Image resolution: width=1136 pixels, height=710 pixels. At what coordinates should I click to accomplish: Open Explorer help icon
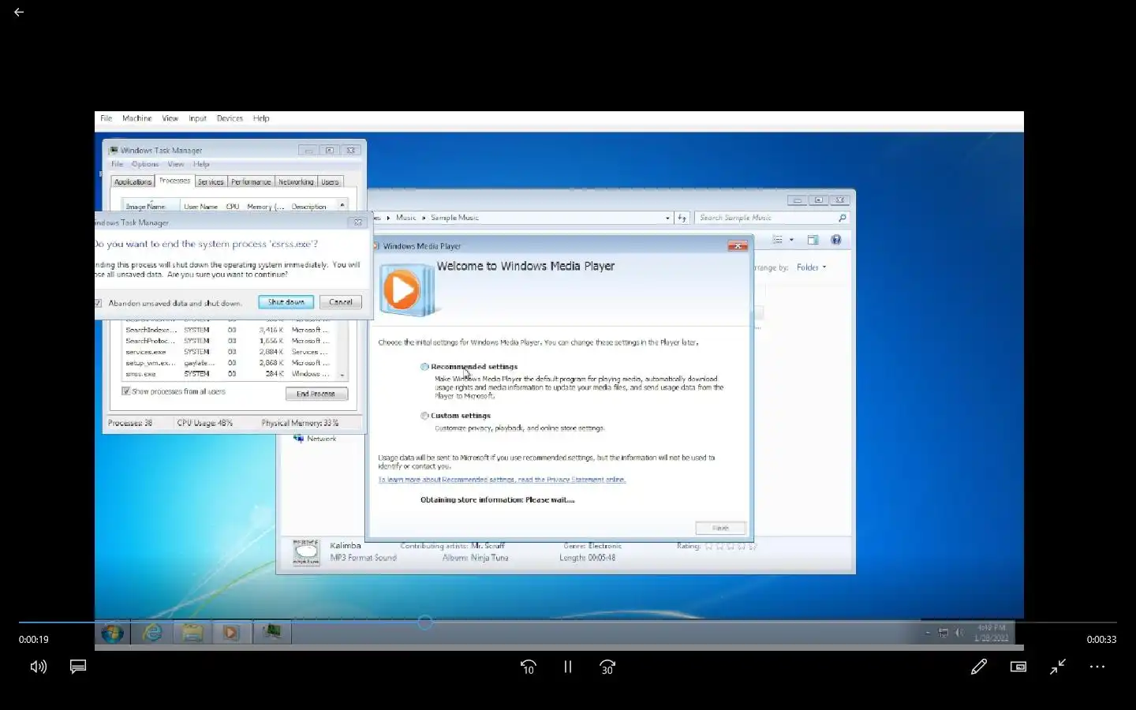click(x=836, y=240)
